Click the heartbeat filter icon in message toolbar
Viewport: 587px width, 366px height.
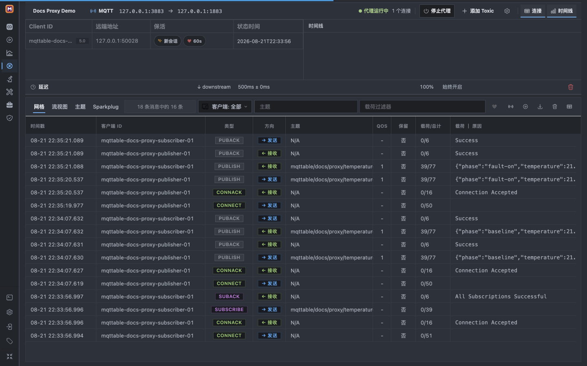click(x=494, y=107)
